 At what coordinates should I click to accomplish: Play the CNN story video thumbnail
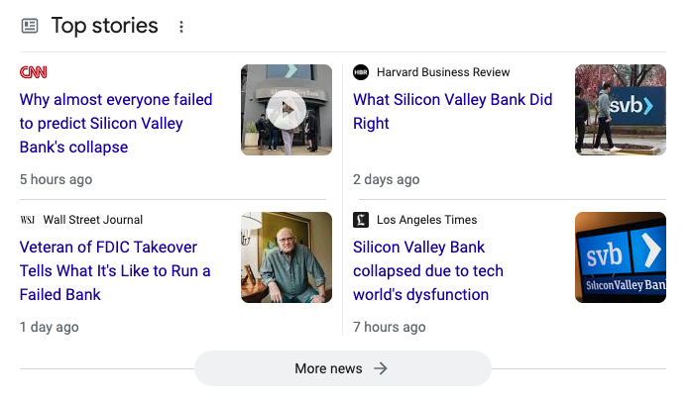(x=286, y=109)
